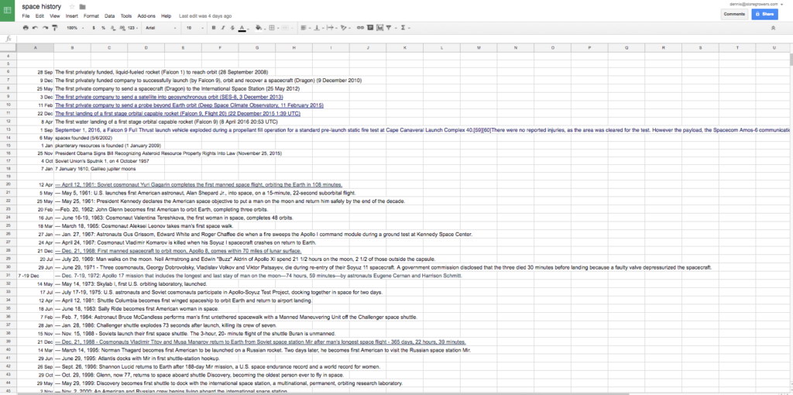Turn on the filter
793x395 pixels.
tap(389, 28)
